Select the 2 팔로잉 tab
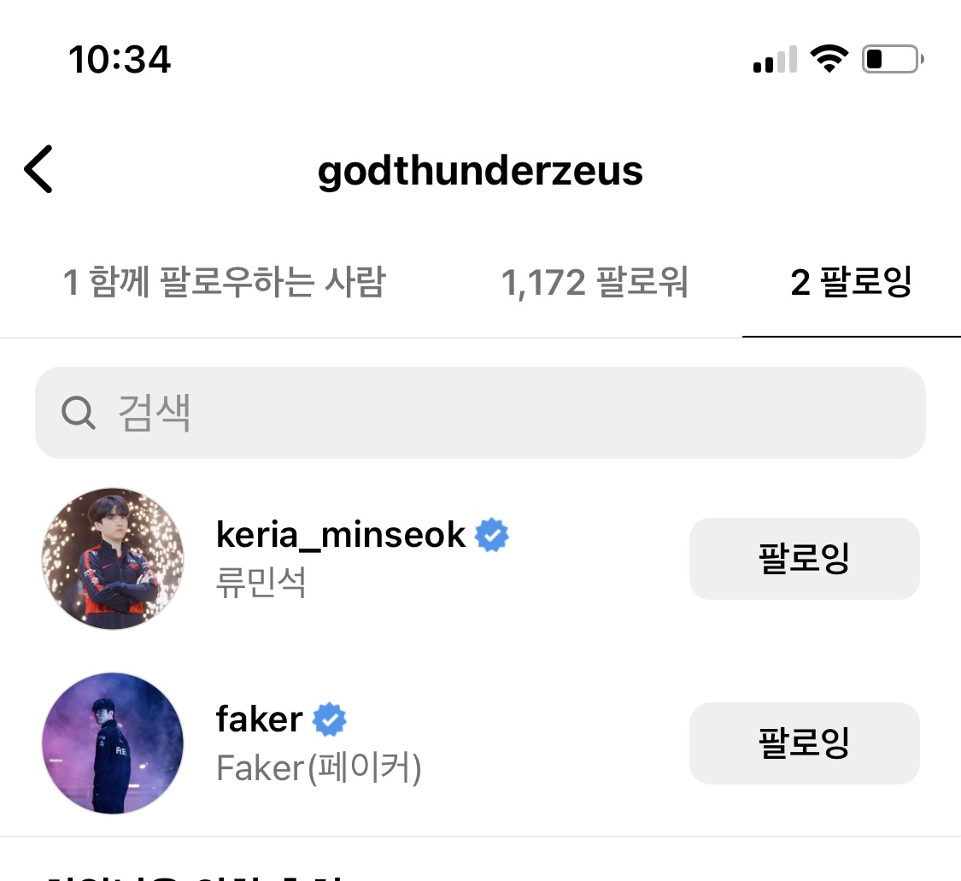The image size is (961, 881). [852, 283]
